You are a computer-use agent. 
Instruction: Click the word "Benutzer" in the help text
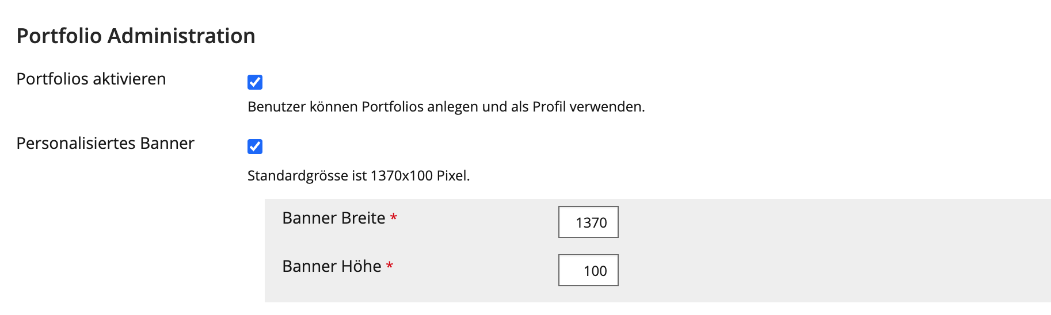coord(276,107)
